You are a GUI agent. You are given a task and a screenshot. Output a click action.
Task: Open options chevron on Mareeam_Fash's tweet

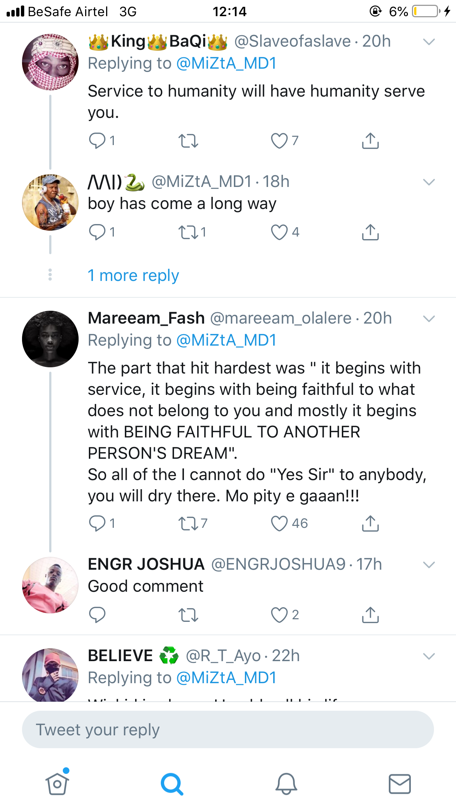click(429, 318)
